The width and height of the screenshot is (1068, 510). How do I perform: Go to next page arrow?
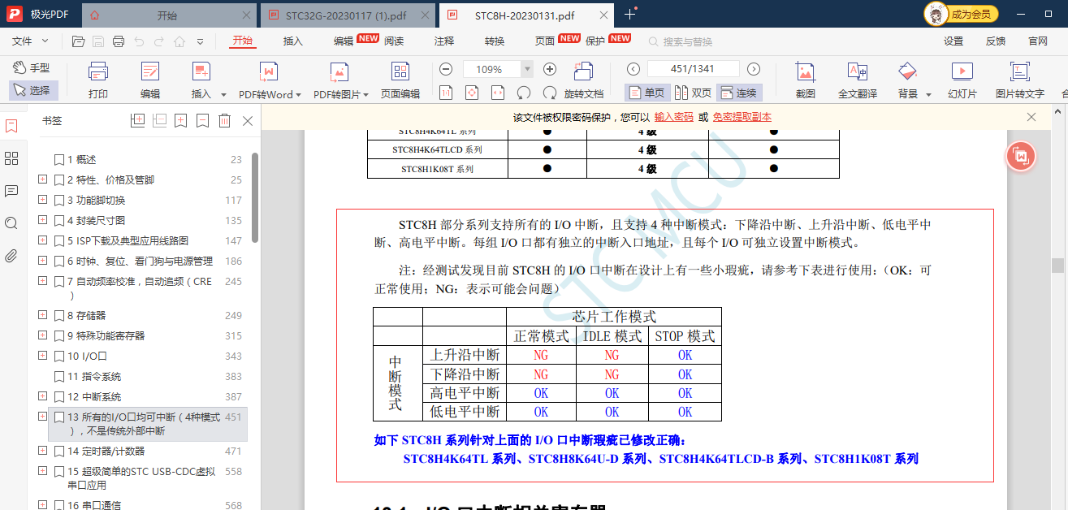tap(754, 69)
